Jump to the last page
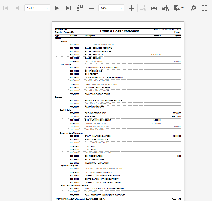The width and height of the screenshot is (212, 201). [x=68, y=8]
